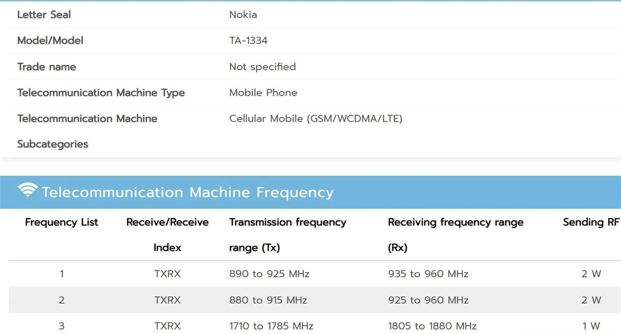The image size is (621, 334).
Task: Click the 925 to 960 MHz cell
Action: tap(428, 300)
